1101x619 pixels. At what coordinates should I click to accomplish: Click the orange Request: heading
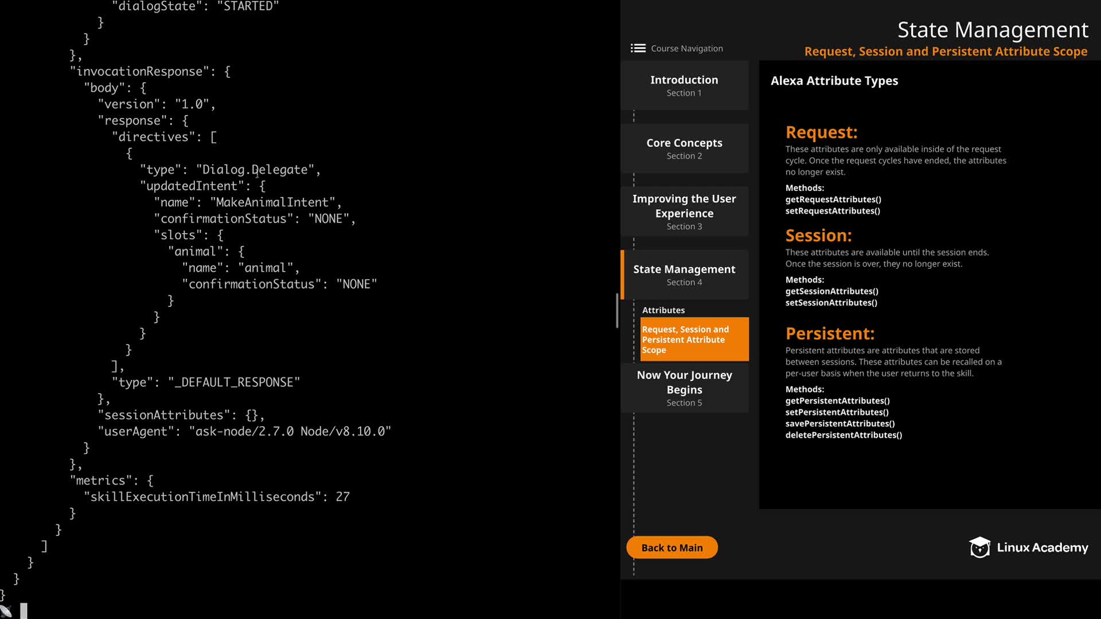pos(821,132)
